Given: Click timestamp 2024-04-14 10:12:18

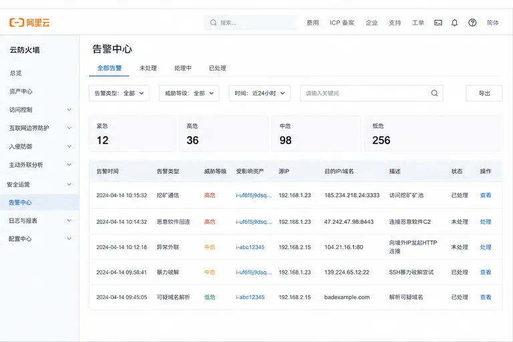Looking at the screenshot, I should click(x=122, y=247).
